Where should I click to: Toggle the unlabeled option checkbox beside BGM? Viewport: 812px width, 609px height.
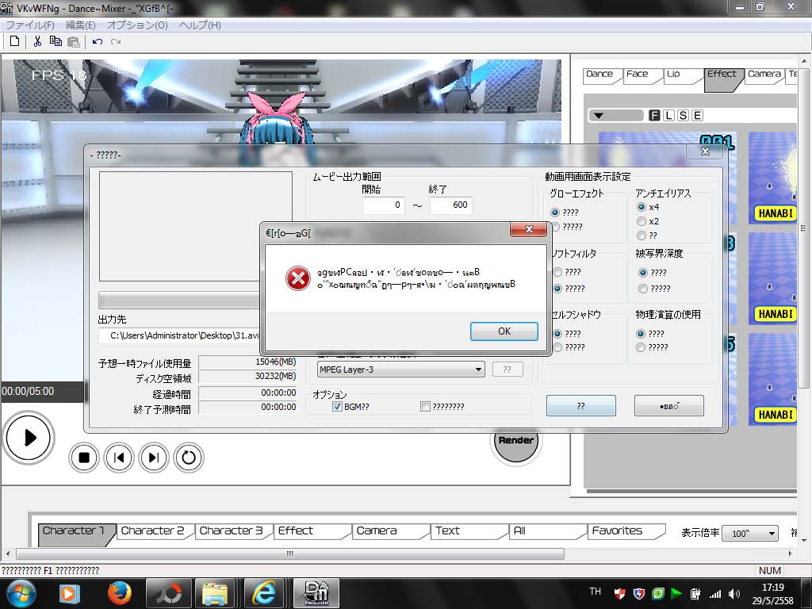tap(425, 407)
